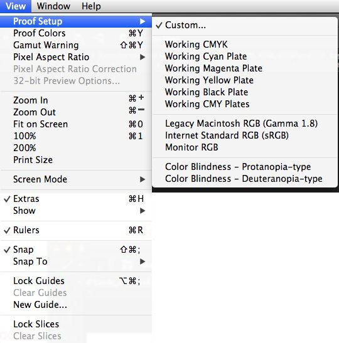This screenshot has width=339, height=343.
Task: Choose Legacy Macintosh RGB (Gamma 1.8)
Action: [x=245, y=124]
